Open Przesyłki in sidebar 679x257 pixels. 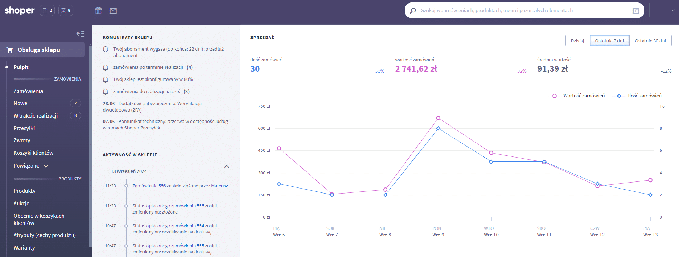pyautogui.click(x=24, y=128)
